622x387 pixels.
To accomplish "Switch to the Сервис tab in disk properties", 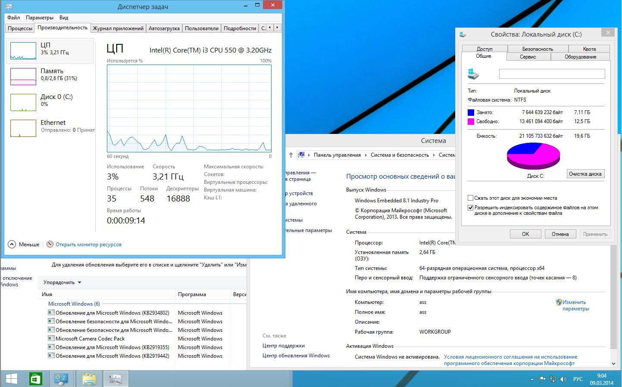I will (528, 57).
